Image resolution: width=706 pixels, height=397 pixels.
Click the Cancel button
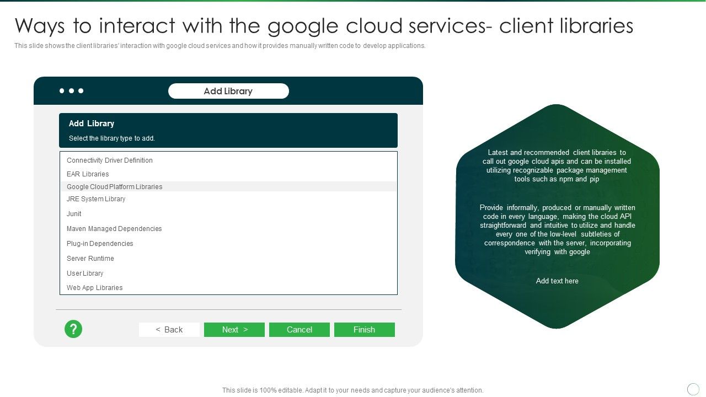pos(299,329)
